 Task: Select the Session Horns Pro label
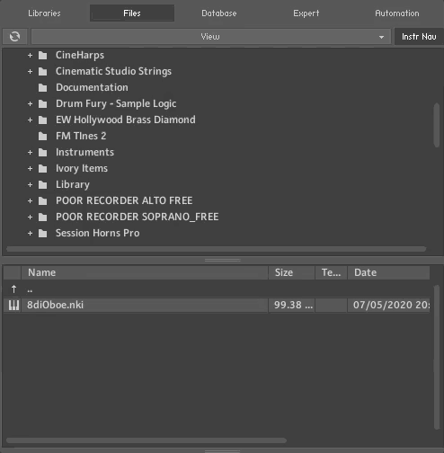tap(98, 233)
